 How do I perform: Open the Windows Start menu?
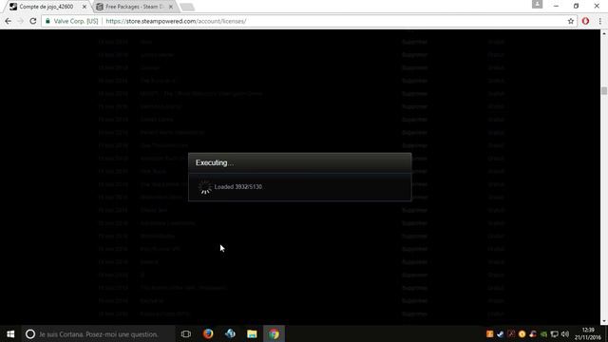click(x=10, y=333)
